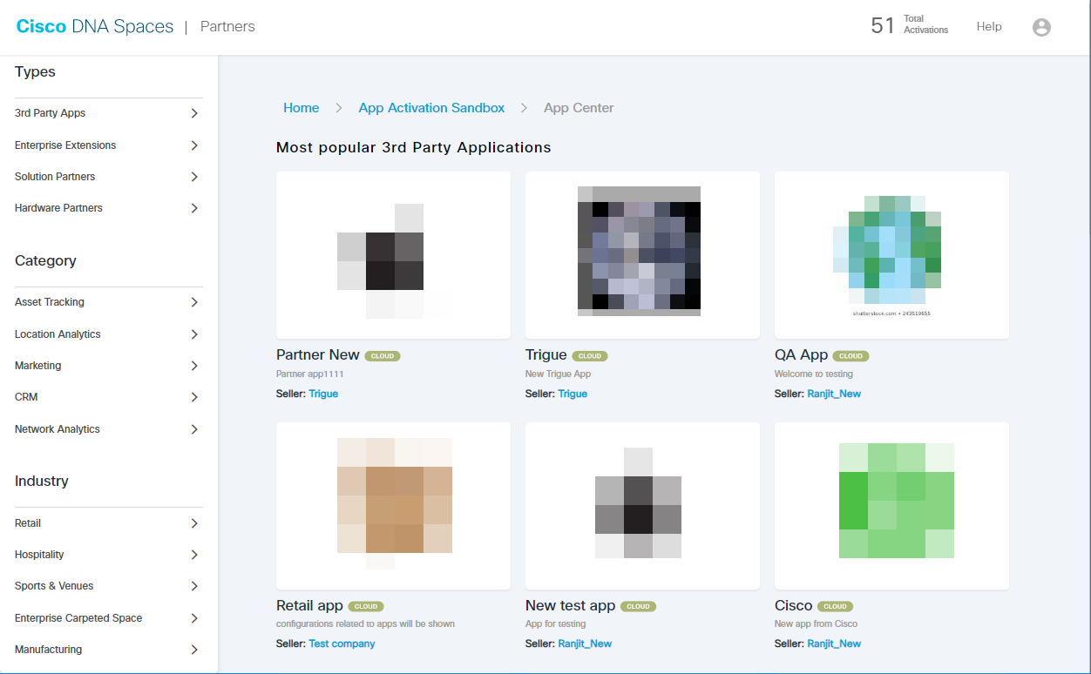Select 3rd Party Apps type filter
Viewport: 1091px width, 674px height.
pos(50,113)
